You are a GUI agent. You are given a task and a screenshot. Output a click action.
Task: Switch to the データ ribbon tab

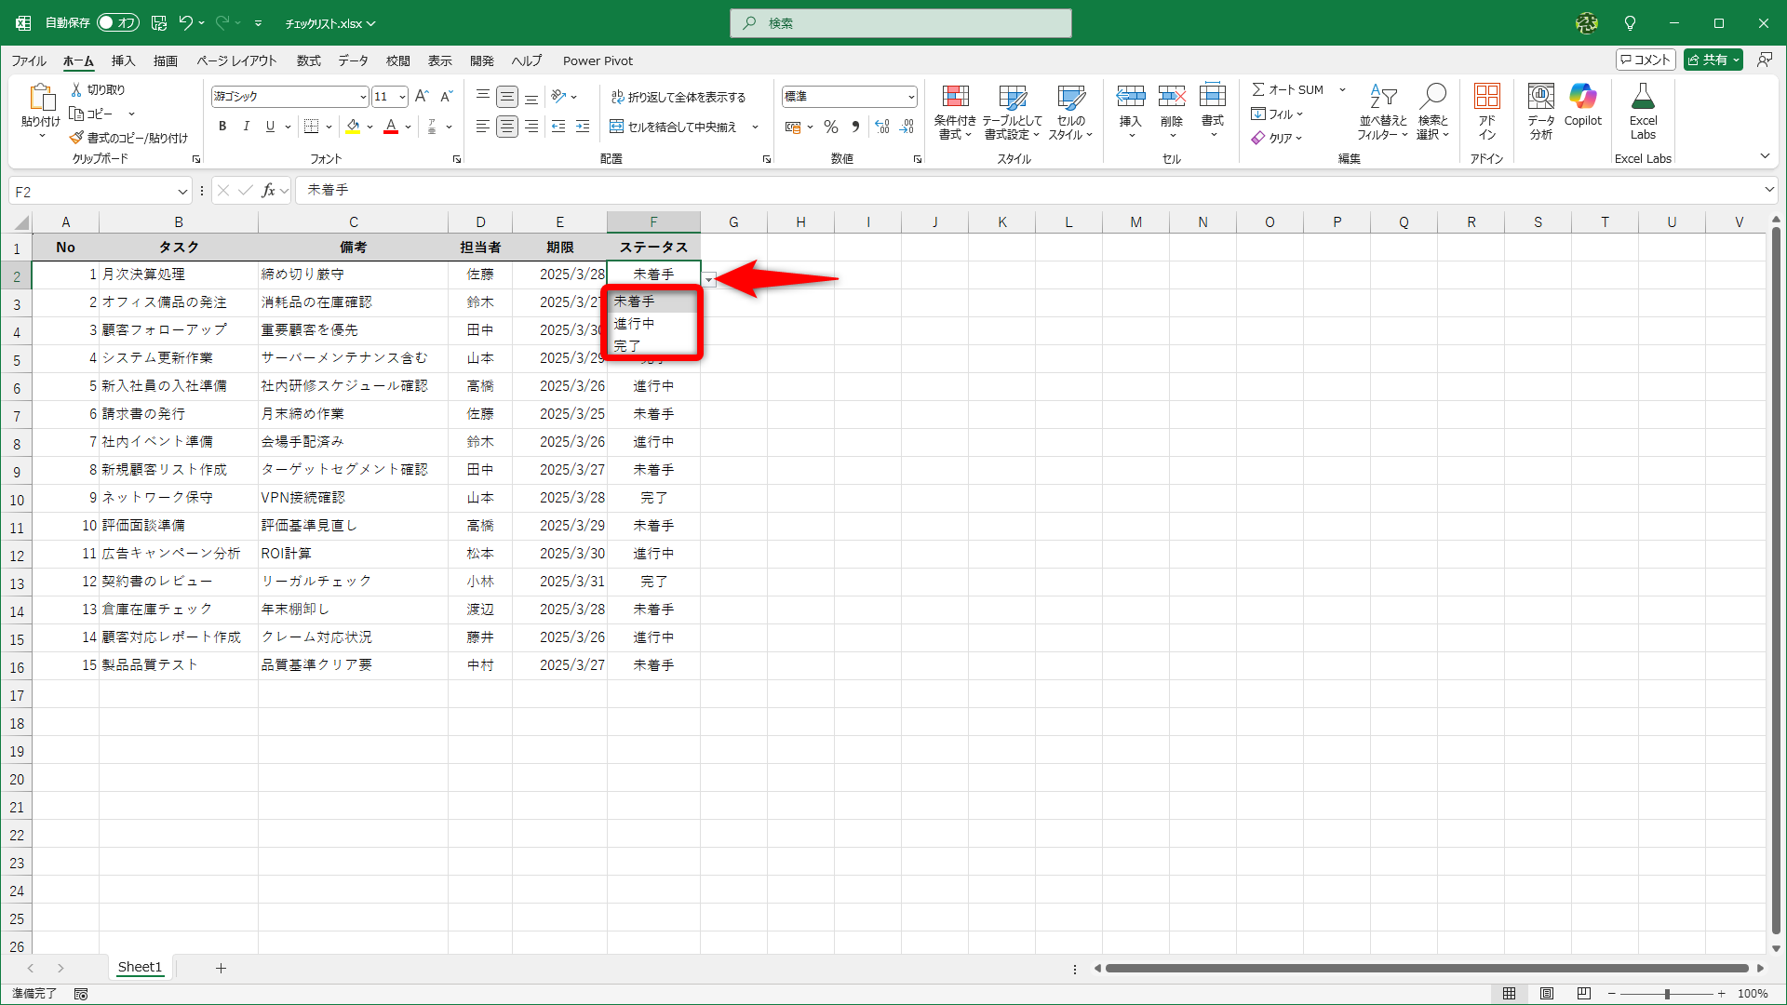[353, 60]
